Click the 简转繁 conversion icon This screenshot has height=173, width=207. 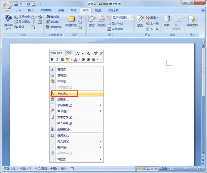54,22
